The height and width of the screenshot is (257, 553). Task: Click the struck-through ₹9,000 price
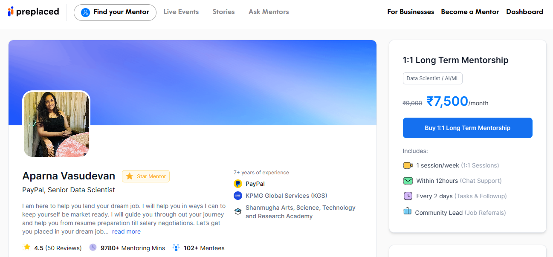pyautogui.click(x=412, y=103)
